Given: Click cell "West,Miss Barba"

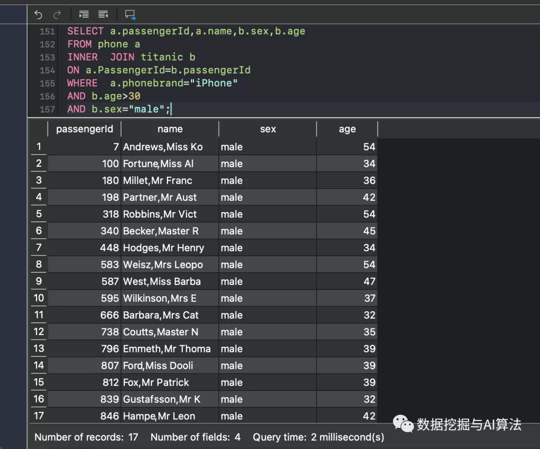Looking at the screenshot, I should (x=170, y=281).
